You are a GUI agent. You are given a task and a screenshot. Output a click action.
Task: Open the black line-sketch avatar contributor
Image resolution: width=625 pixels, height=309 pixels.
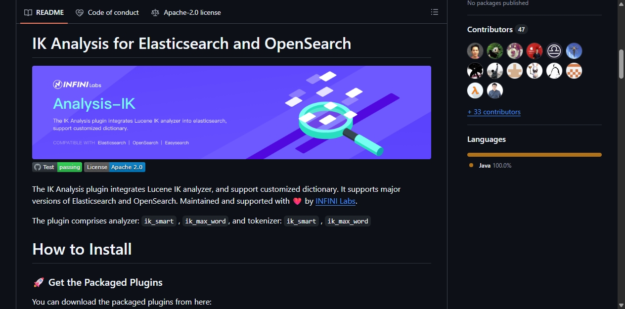click(554, 71)
